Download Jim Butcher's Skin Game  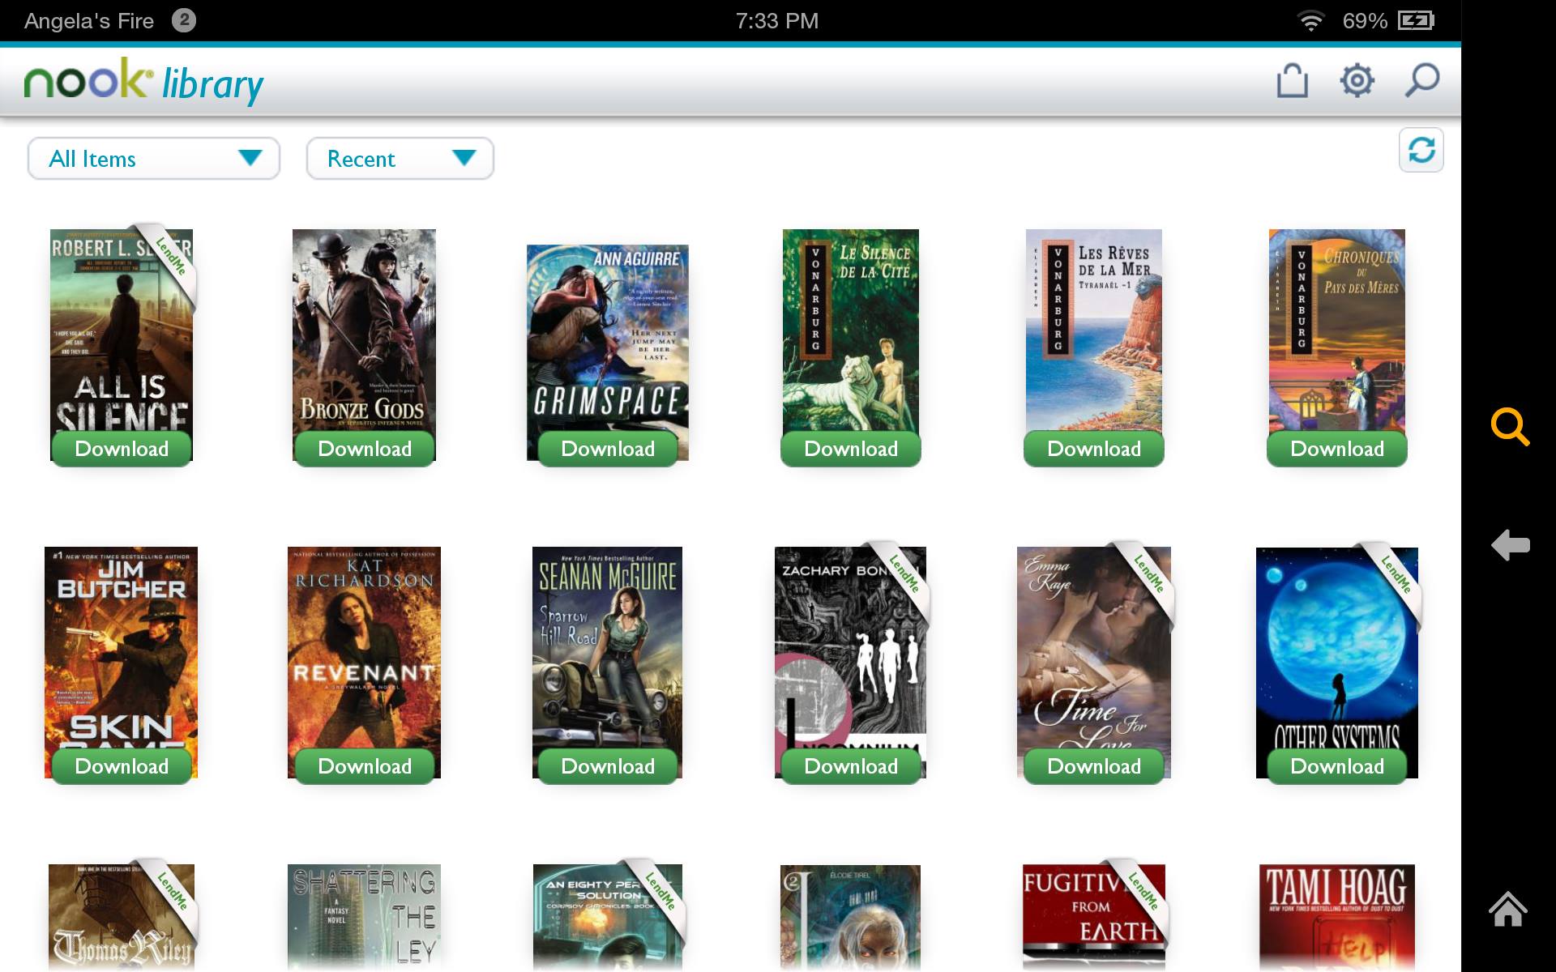122,766
